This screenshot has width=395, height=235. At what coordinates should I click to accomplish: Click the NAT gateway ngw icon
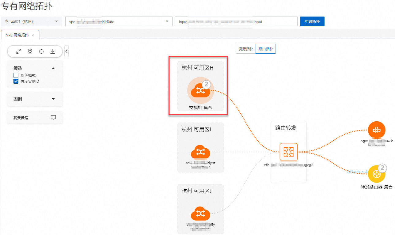[x=377, y=130]
